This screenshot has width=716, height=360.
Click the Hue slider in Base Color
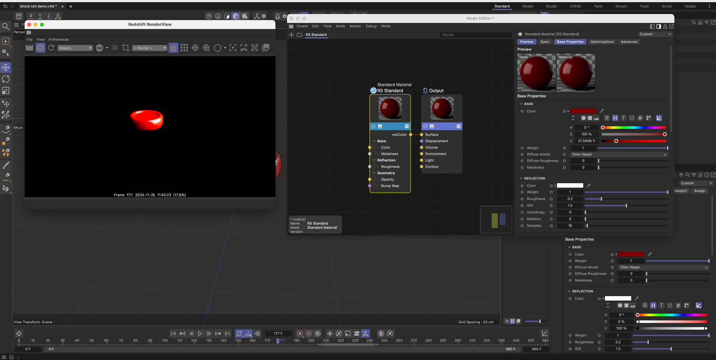[x=634, y=127]
